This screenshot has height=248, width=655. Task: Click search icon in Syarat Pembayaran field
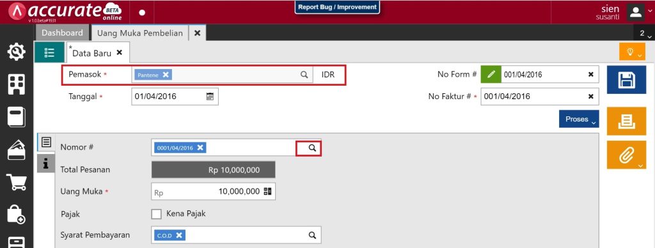[x=312, y=235]
